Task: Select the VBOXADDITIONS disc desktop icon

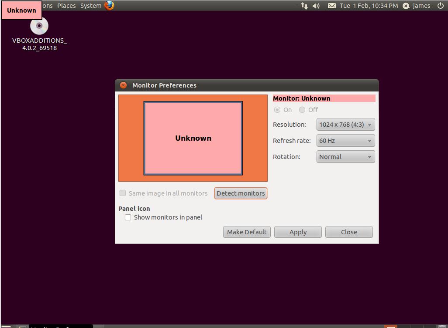Action: coord(39,27)
